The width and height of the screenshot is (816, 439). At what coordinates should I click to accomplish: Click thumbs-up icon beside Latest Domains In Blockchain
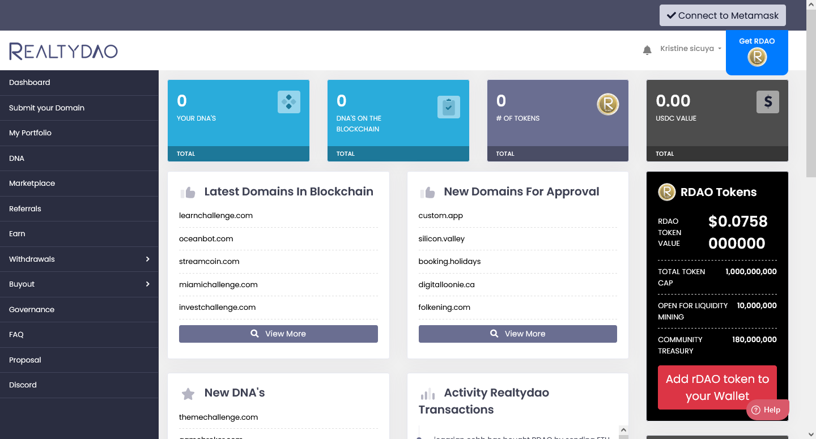tap(188, 193)
